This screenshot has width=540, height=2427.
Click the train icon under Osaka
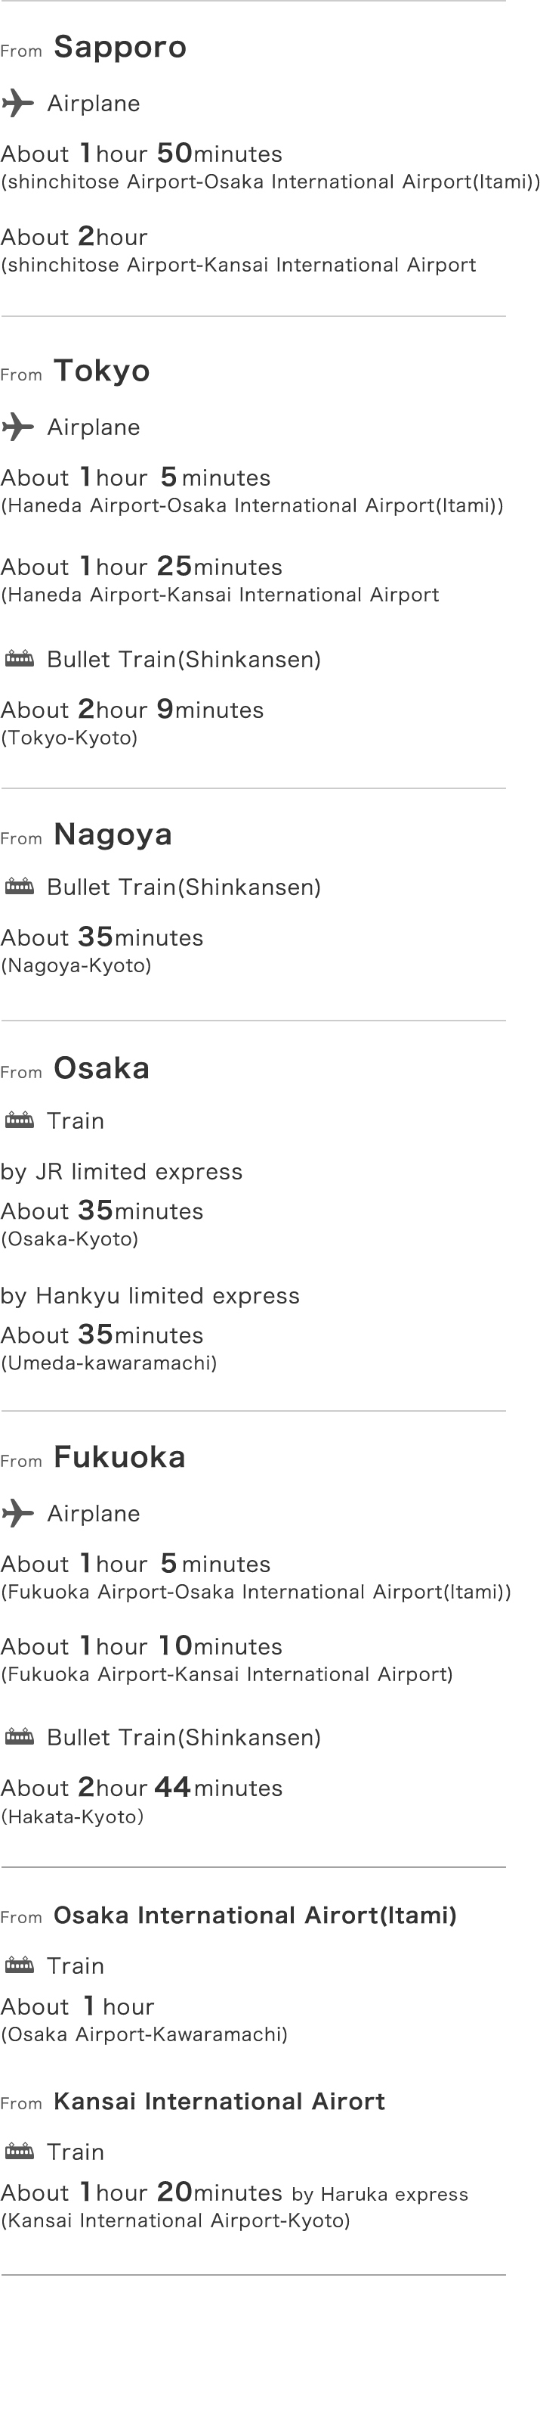(20, 1120)
